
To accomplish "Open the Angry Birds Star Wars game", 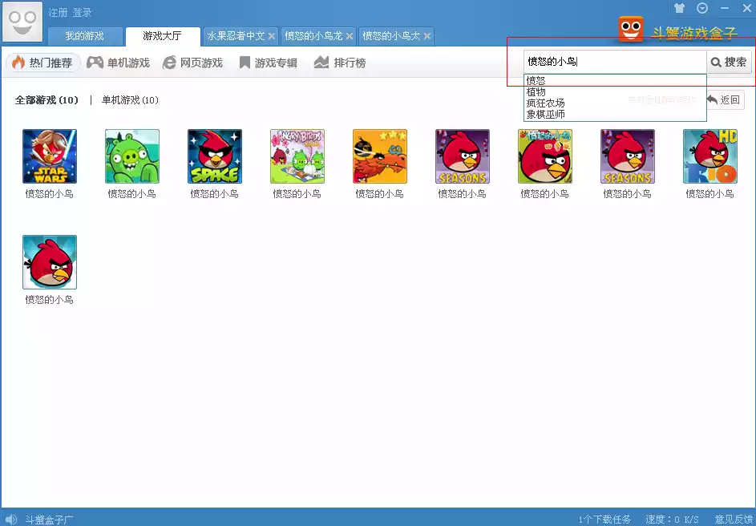I will click(x=50, y=156).
